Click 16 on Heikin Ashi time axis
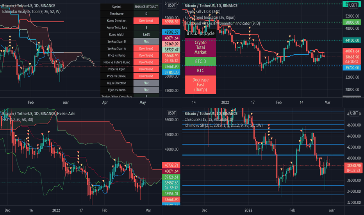 pos(31,210)
